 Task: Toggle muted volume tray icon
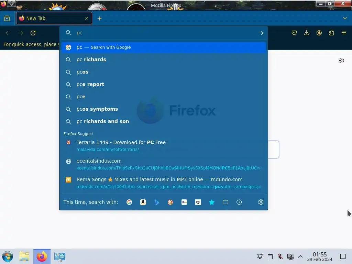click(x=280, y=256)
